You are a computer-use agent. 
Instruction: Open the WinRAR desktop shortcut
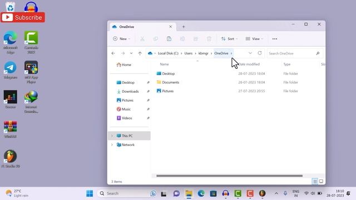(x=11, y=129)
